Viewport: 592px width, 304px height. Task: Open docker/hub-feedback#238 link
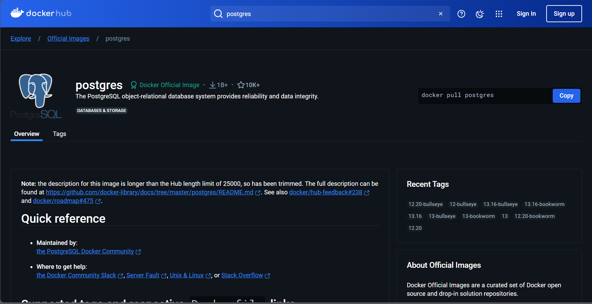[x=326, y=192]
